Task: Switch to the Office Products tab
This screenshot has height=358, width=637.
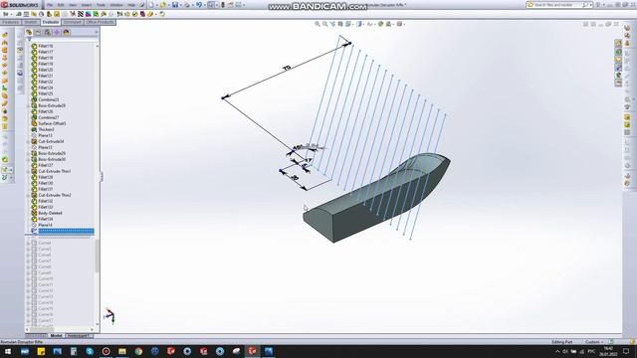Action: [x=100, y=22]
